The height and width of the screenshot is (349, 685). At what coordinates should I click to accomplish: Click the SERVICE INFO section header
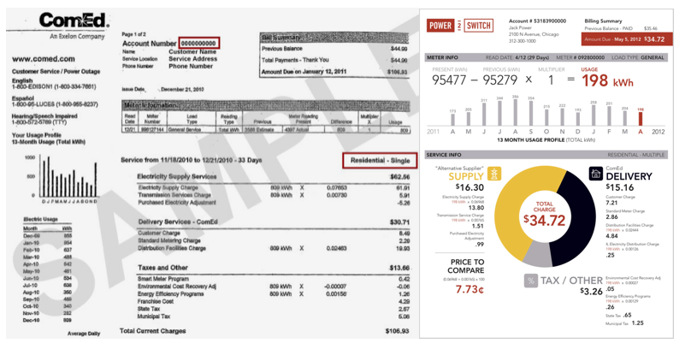coord(546,155)
